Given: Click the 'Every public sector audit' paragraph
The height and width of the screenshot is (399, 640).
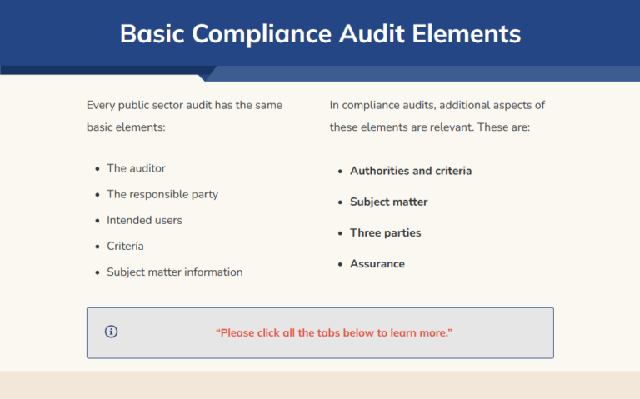Looking at the screenshot, I should click(184, 116).
